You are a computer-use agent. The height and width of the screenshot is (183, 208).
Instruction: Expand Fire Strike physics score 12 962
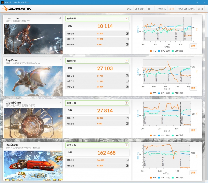click(127, 39)
